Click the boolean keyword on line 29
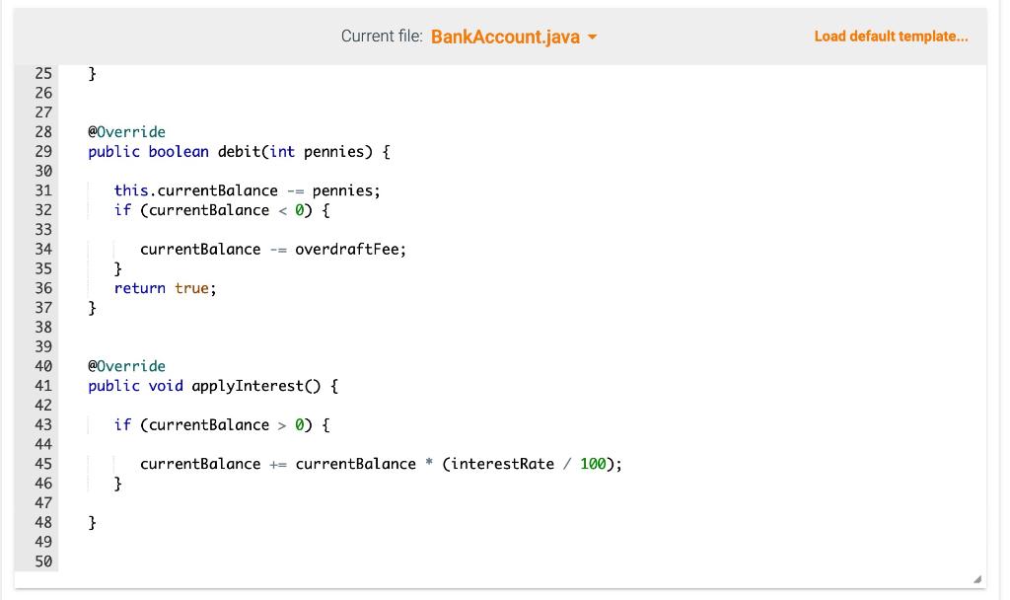1010x600 pixels. (178, 151)
